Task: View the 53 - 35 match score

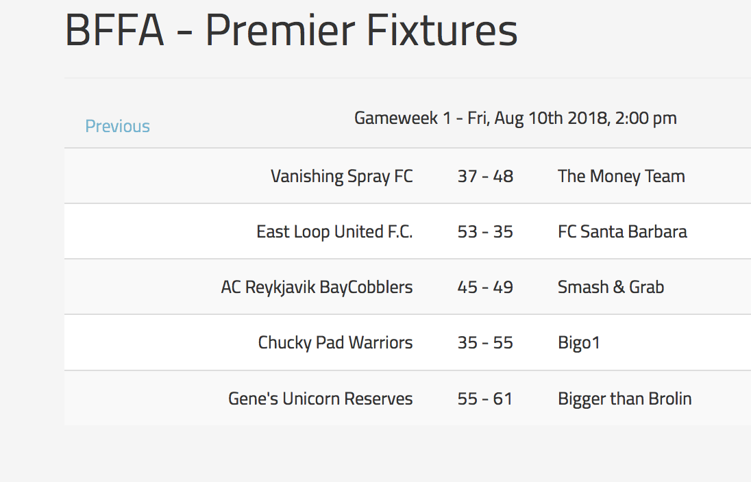Action: [x=485, y=231]
